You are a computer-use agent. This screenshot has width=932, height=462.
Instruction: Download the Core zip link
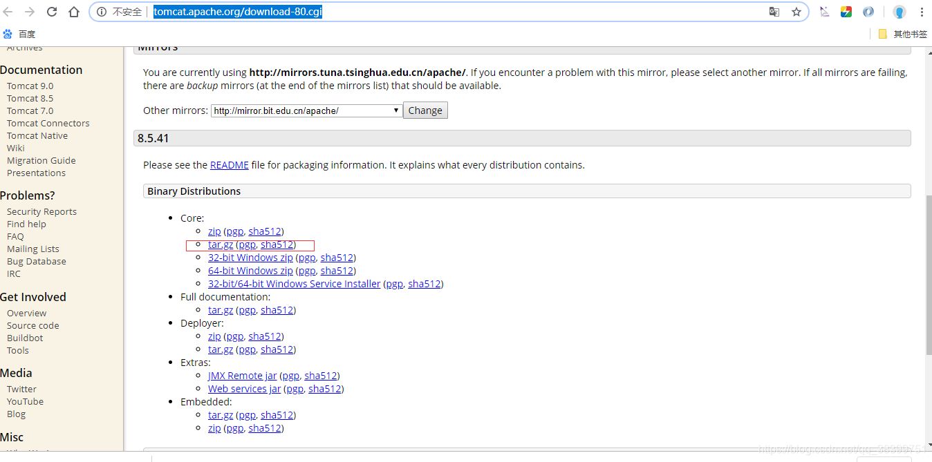214,231
